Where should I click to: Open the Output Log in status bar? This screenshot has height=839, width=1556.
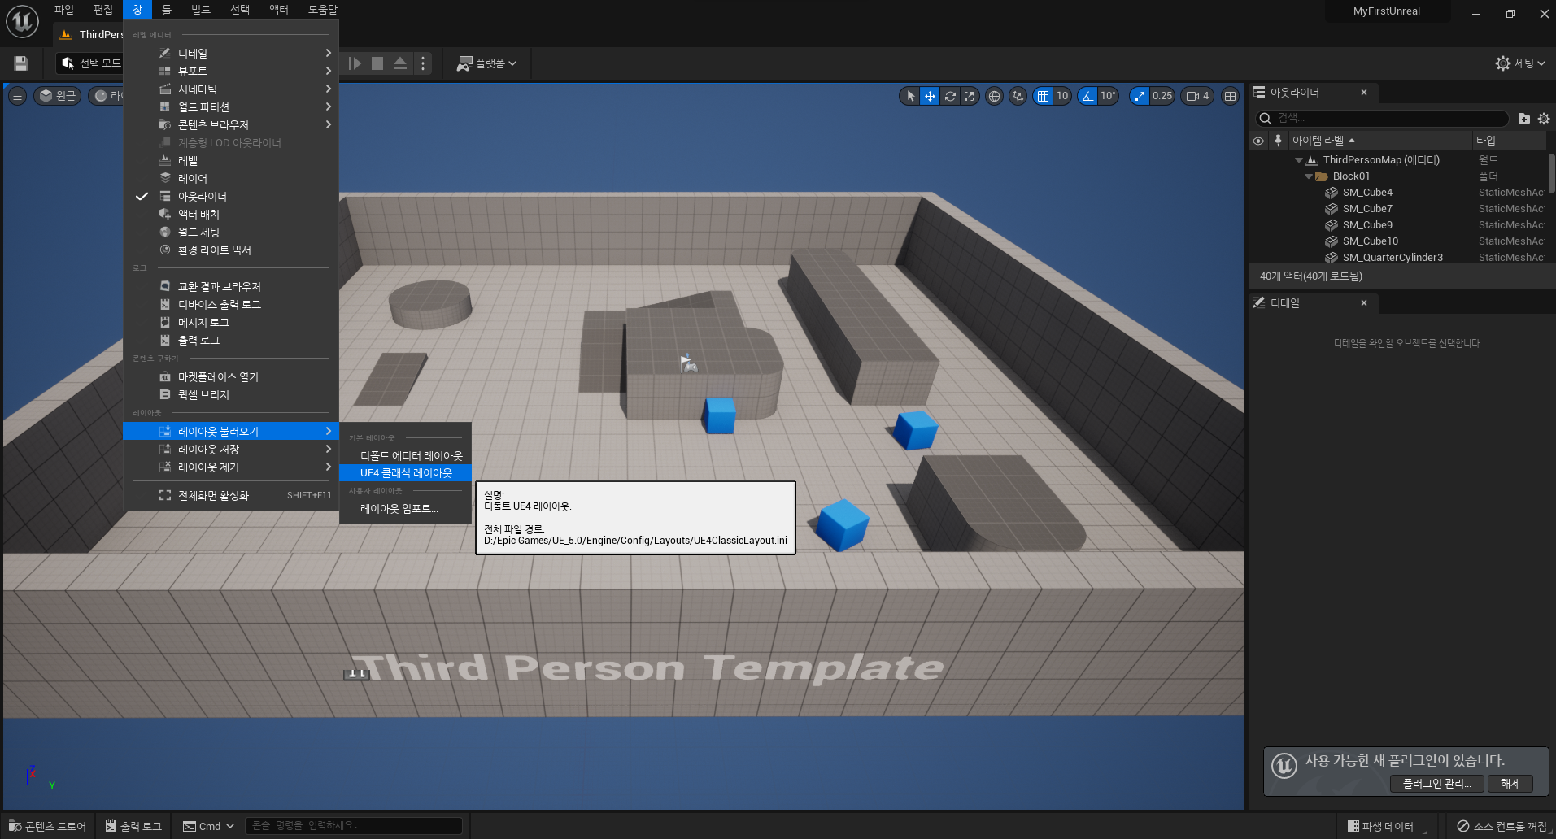coord(133,826)
